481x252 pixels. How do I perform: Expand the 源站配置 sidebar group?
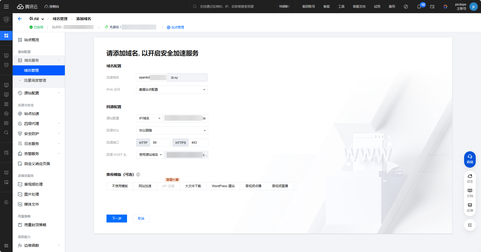point(39,93)
